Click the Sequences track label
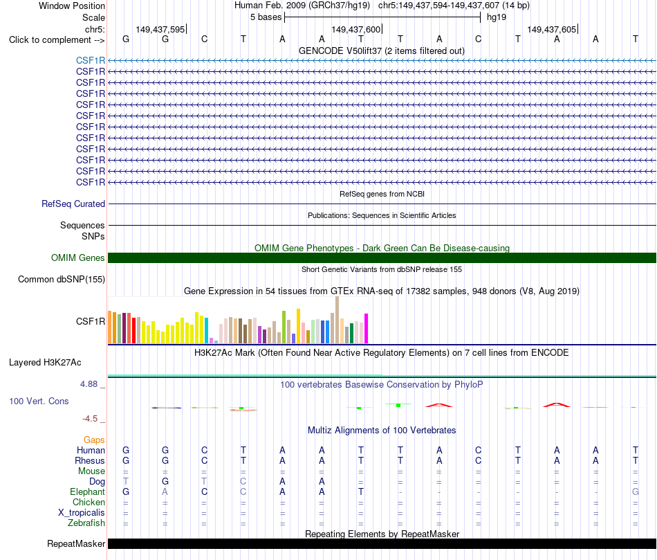 82,225
